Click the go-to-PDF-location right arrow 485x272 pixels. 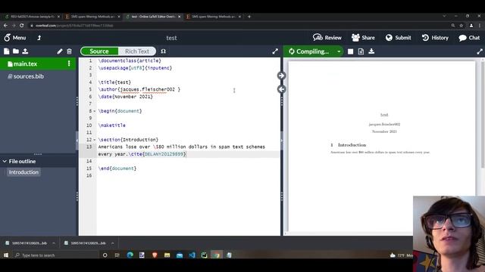pyautogui.click(x=281, y=76)
